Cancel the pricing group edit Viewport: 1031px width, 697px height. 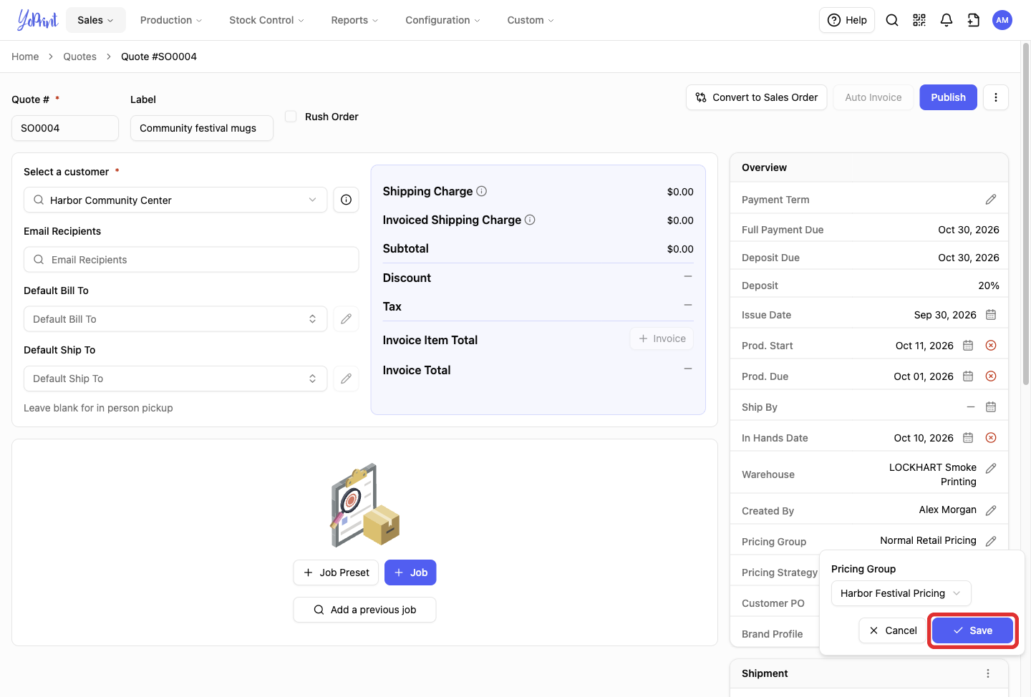point(892,630)
